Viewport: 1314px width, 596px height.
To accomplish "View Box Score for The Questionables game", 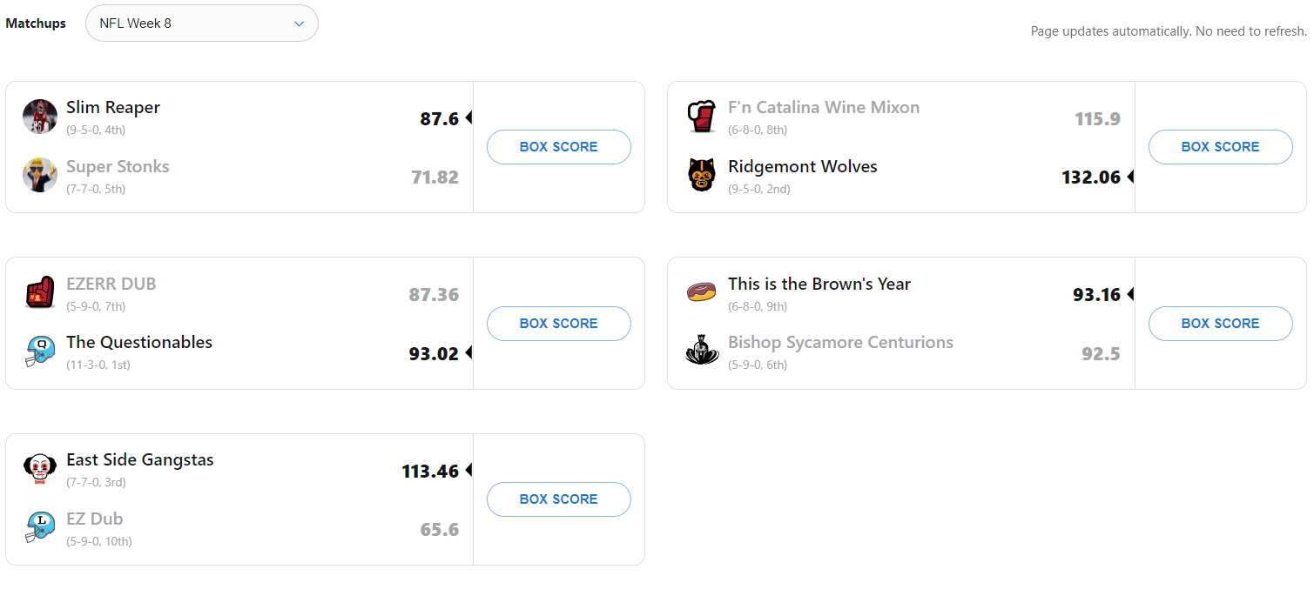I will [558, 323].
